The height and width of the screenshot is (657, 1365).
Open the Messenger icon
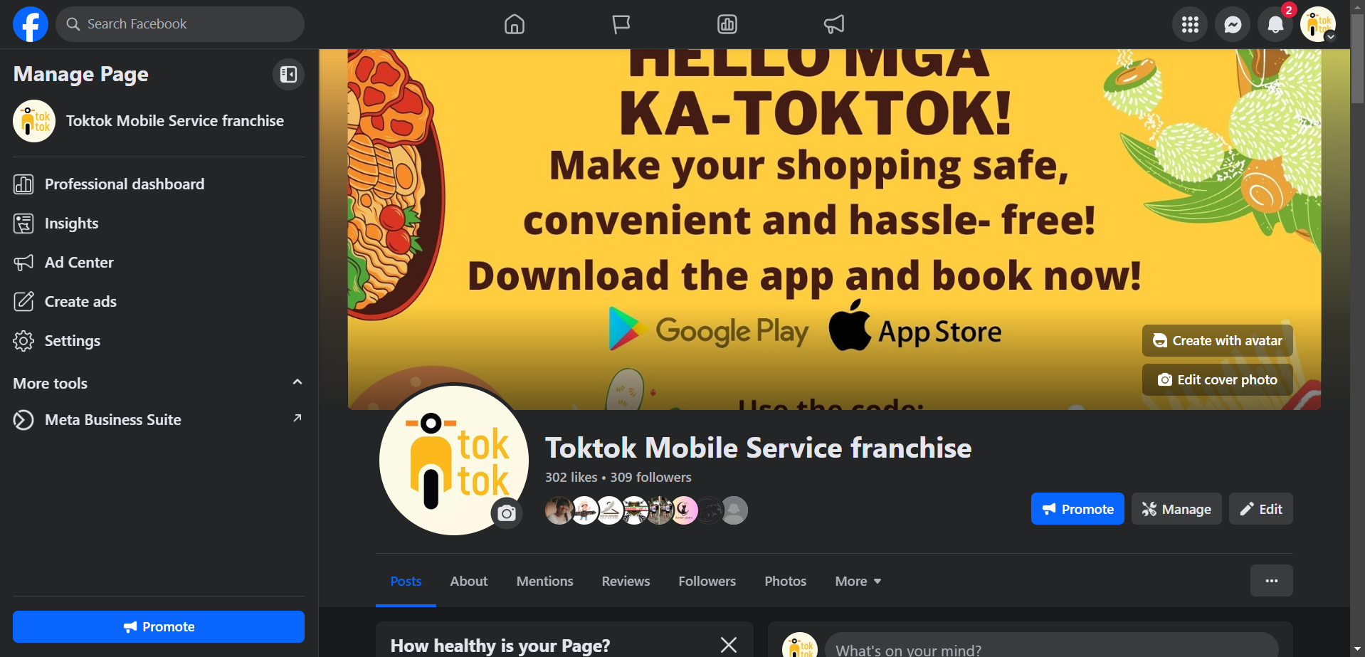1233,24
